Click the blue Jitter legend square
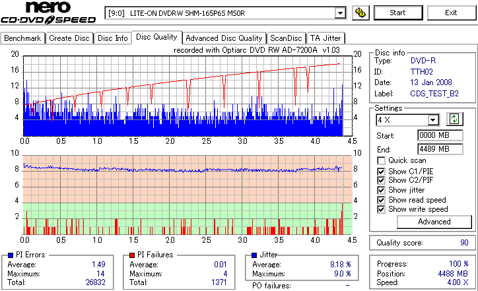Viewport: 478px width, 291px height. pyautogui.click(x=254, y=255)
